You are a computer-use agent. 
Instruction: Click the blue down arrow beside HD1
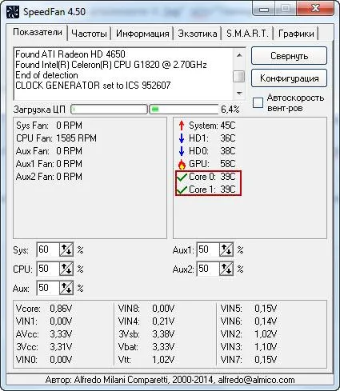click(x=182, y=138)
